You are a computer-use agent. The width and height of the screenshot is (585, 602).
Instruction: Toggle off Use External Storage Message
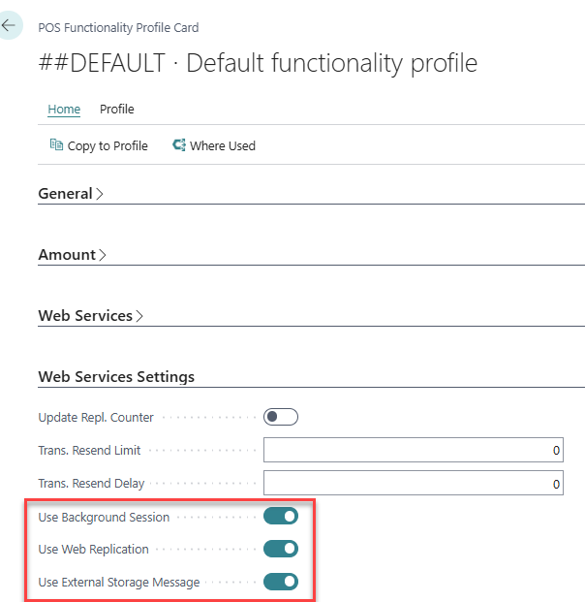point(281,583)
